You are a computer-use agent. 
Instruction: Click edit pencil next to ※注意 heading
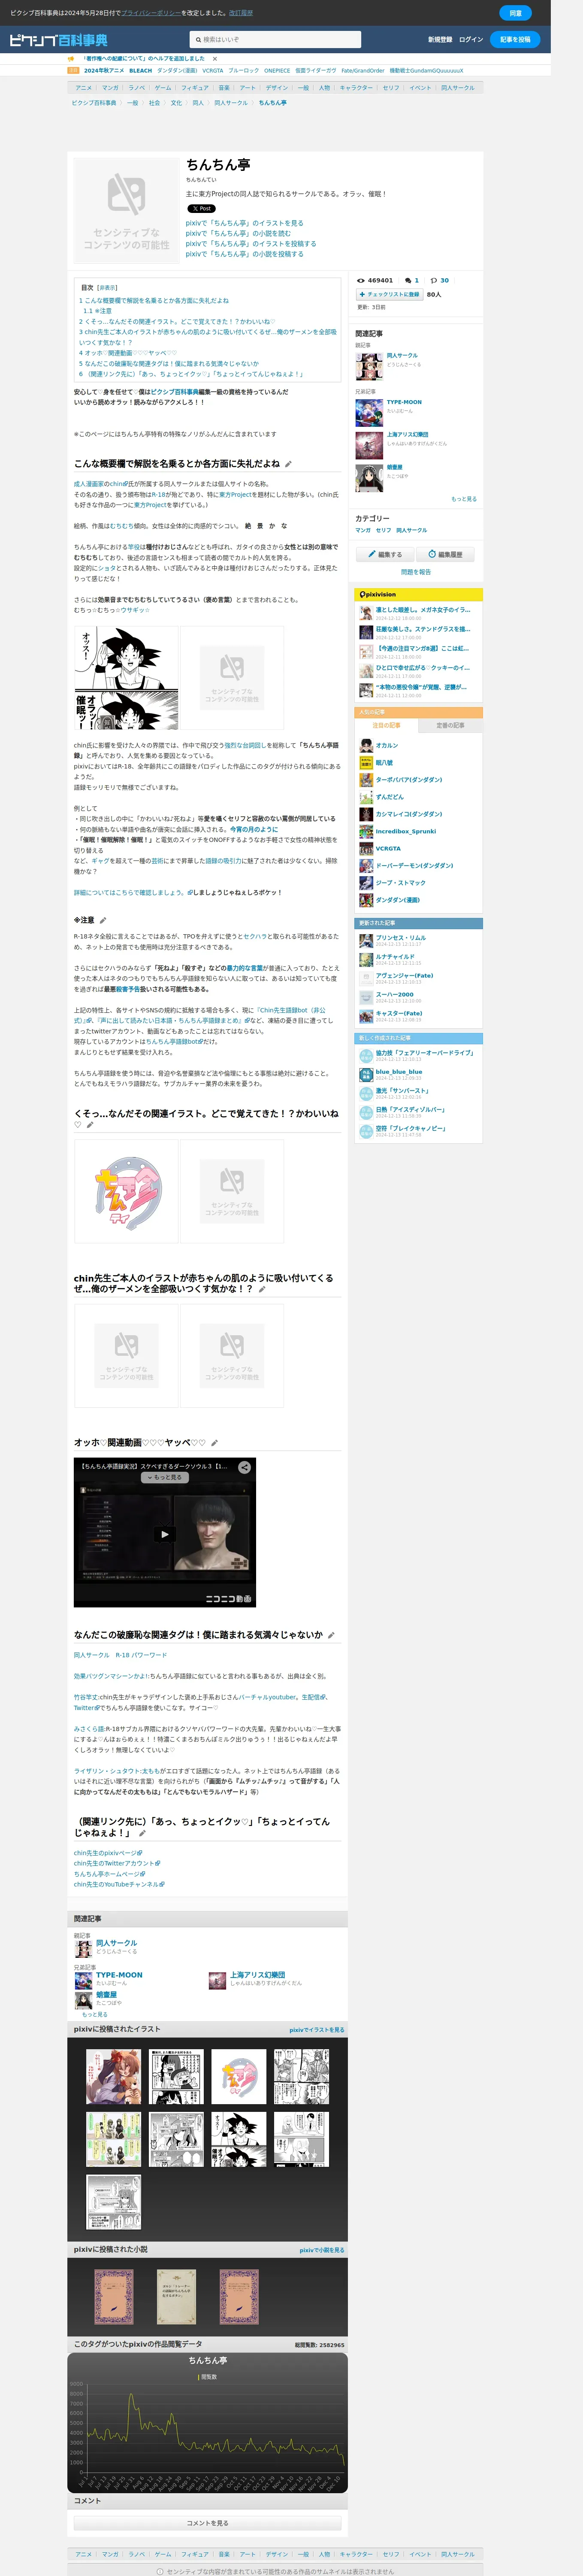[x=102, y=920]
